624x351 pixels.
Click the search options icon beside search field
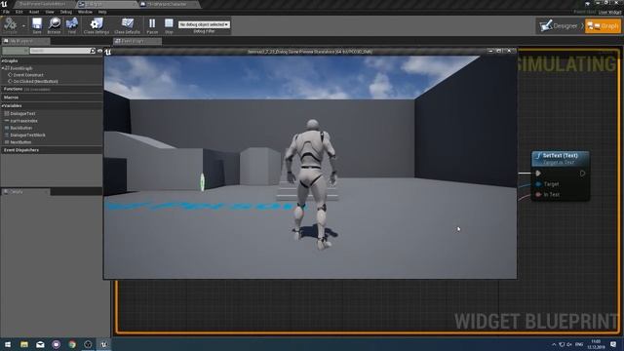tap(93, 51)
